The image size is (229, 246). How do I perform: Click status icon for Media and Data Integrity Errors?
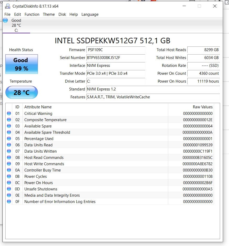click(x=9, y=195)
